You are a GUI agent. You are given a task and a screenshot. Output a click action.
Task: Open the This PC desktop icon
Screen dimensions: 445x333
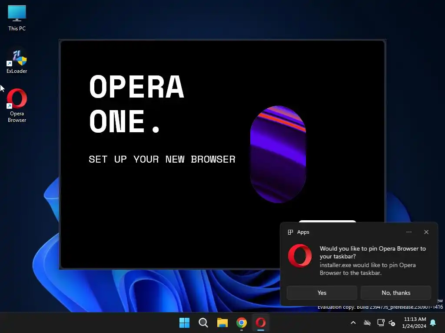click(17, 18)
